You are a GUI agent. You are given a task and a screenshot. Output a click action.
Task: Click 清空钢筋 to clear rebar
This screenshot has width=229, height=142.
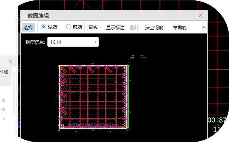coord(154,27)
